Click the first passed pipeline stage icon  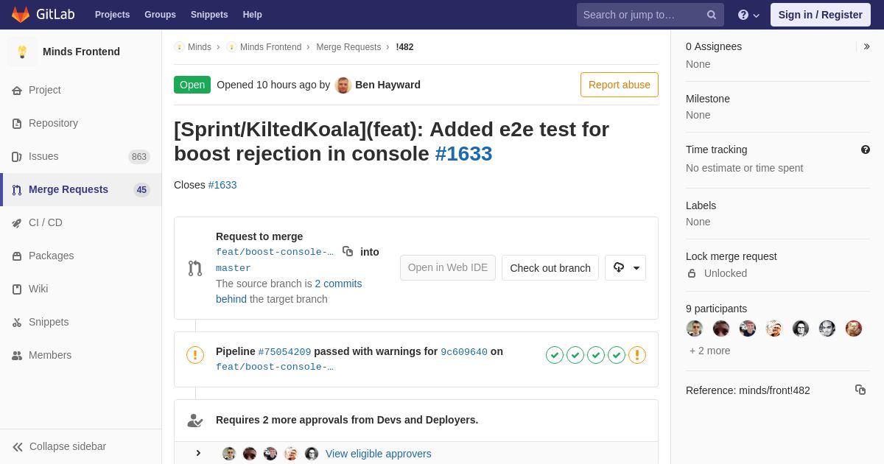(x=555, y=355)
